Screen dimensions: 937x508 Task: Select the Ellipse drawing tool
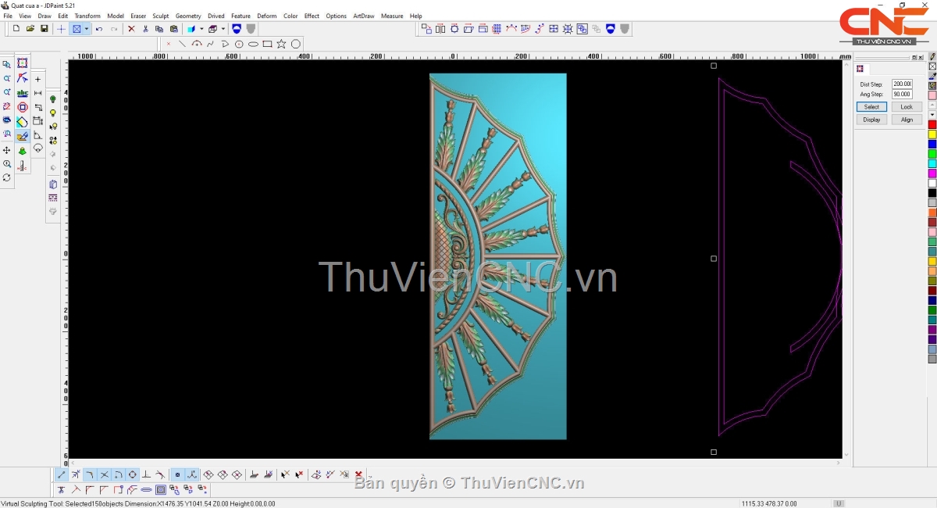pos(253,44)
